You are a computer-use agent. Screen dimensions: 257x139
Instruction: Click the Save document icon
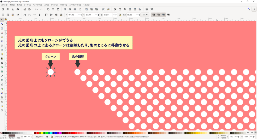tap(13, 9)
